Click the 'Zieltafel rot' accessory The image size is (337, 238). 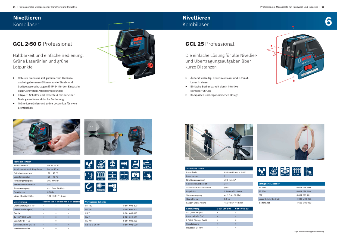264,203
